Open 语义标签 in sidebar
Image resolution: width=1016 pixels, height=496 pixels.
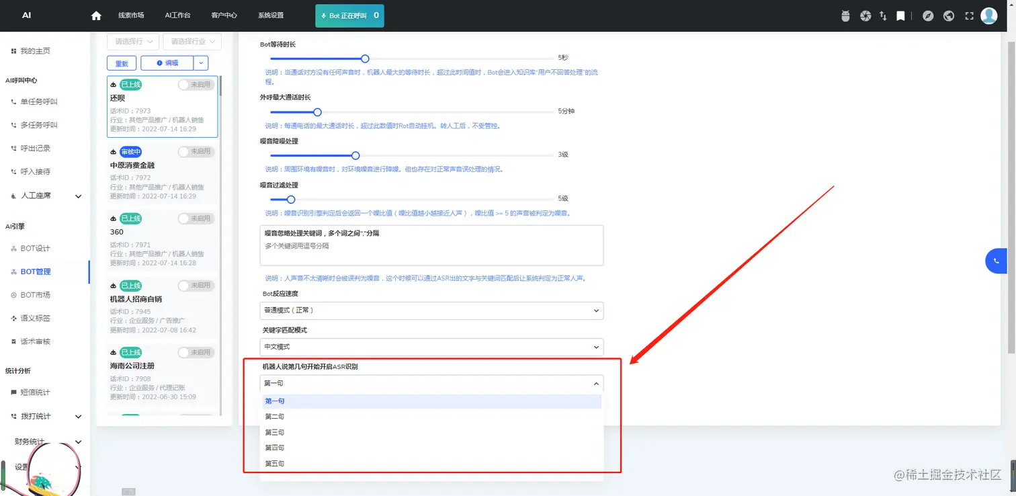36,318
